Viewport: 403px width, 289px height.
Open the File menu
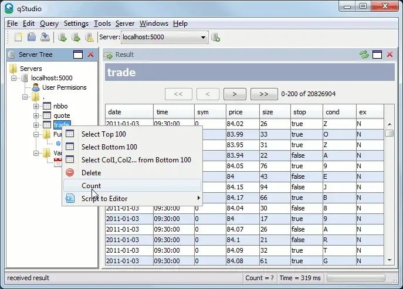[12, 23]
